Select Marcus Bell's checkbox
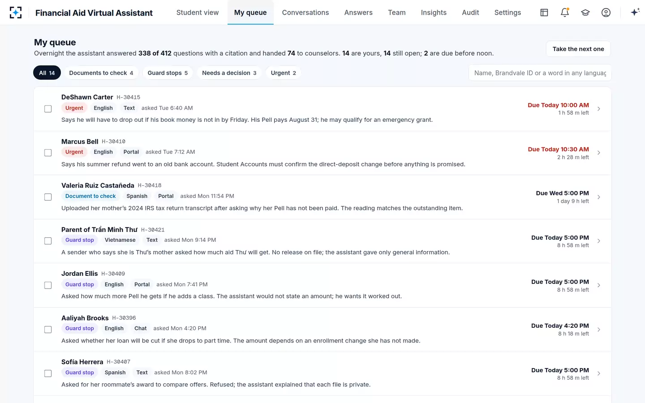Viewport: 645px width, 403px height. 48,153
